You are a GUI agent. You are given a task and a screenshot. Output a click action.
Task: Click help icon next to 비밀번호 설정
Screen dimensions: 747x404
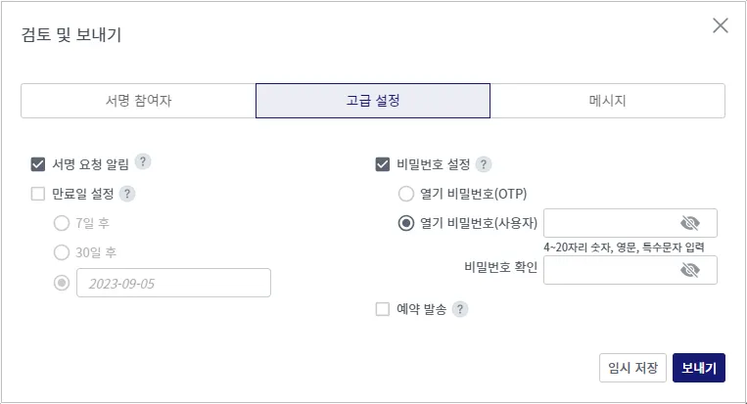tap(484, 164)
